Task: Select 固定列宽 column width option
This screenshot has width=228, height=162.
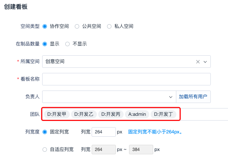Action: [45, 132]
